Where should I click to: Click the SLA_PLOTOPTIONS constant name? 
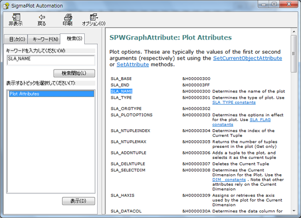pyautogui.click(x=131, y=115)
